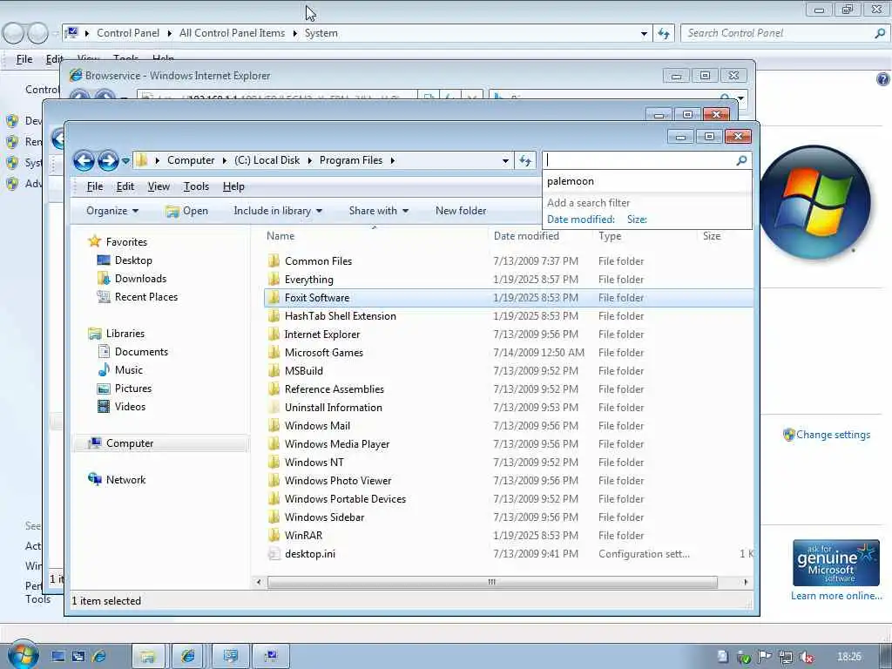Select the WinRAR folder icon
892x669 pixels.
(x=274, y=536)
